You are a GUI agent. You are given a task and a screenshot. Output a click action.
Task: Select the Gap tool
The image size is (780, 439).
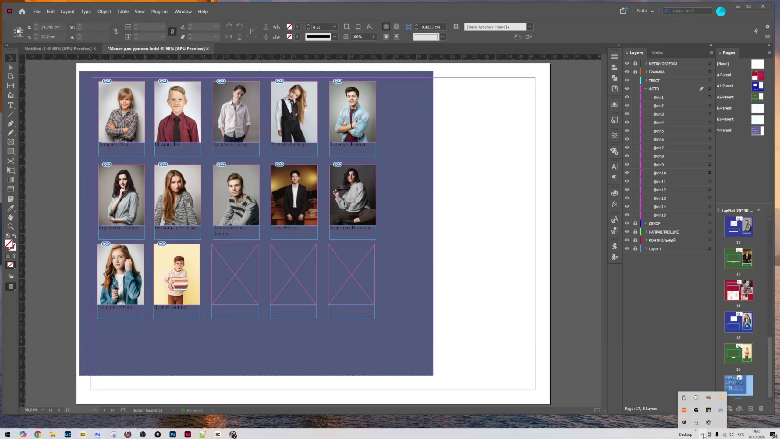click(11, 86)
